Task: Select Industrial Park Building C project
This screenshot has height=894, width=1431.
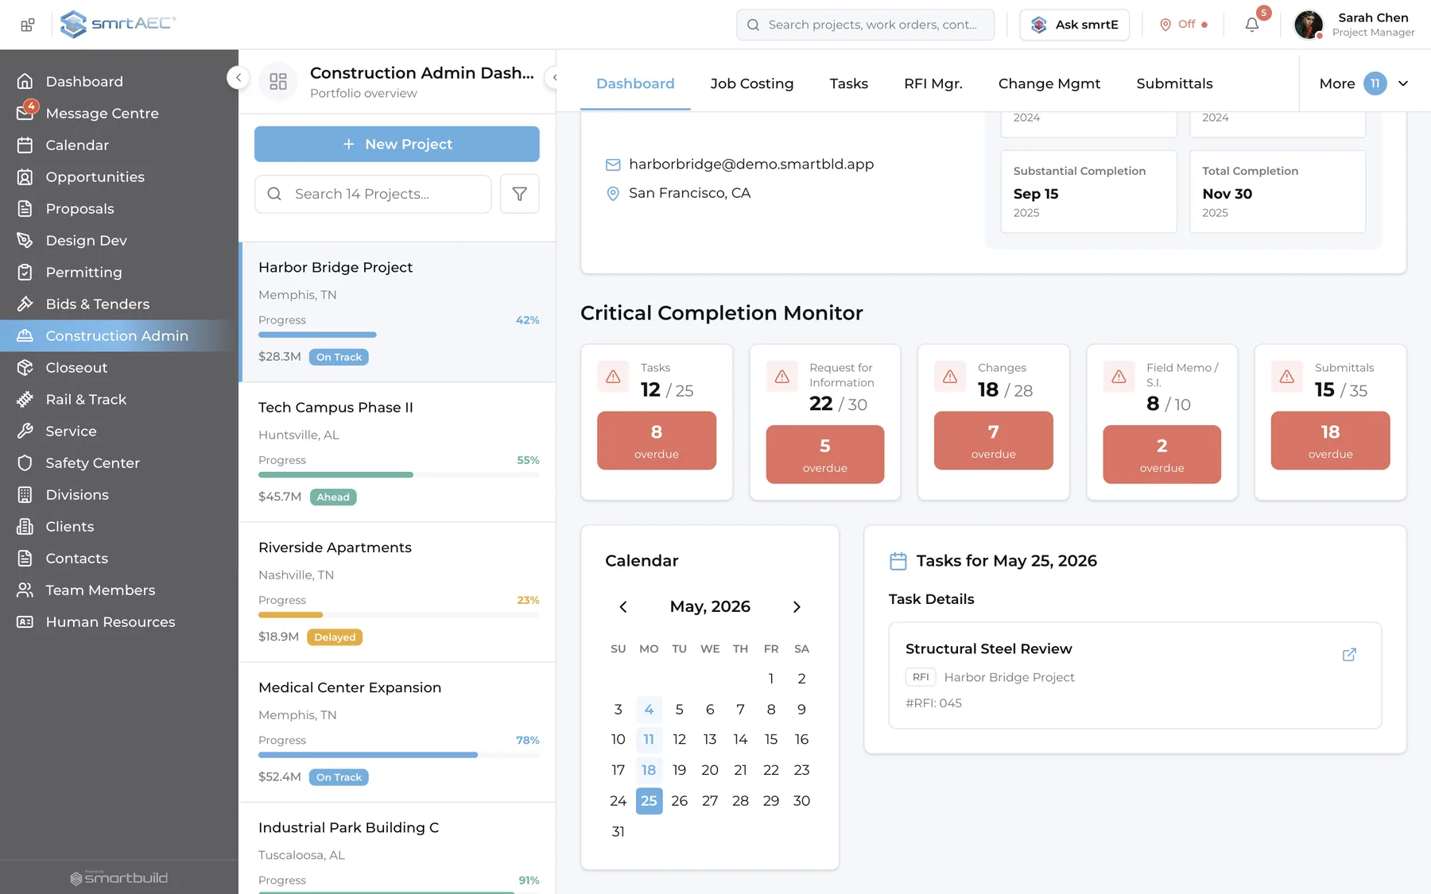Action: [398, 849]
